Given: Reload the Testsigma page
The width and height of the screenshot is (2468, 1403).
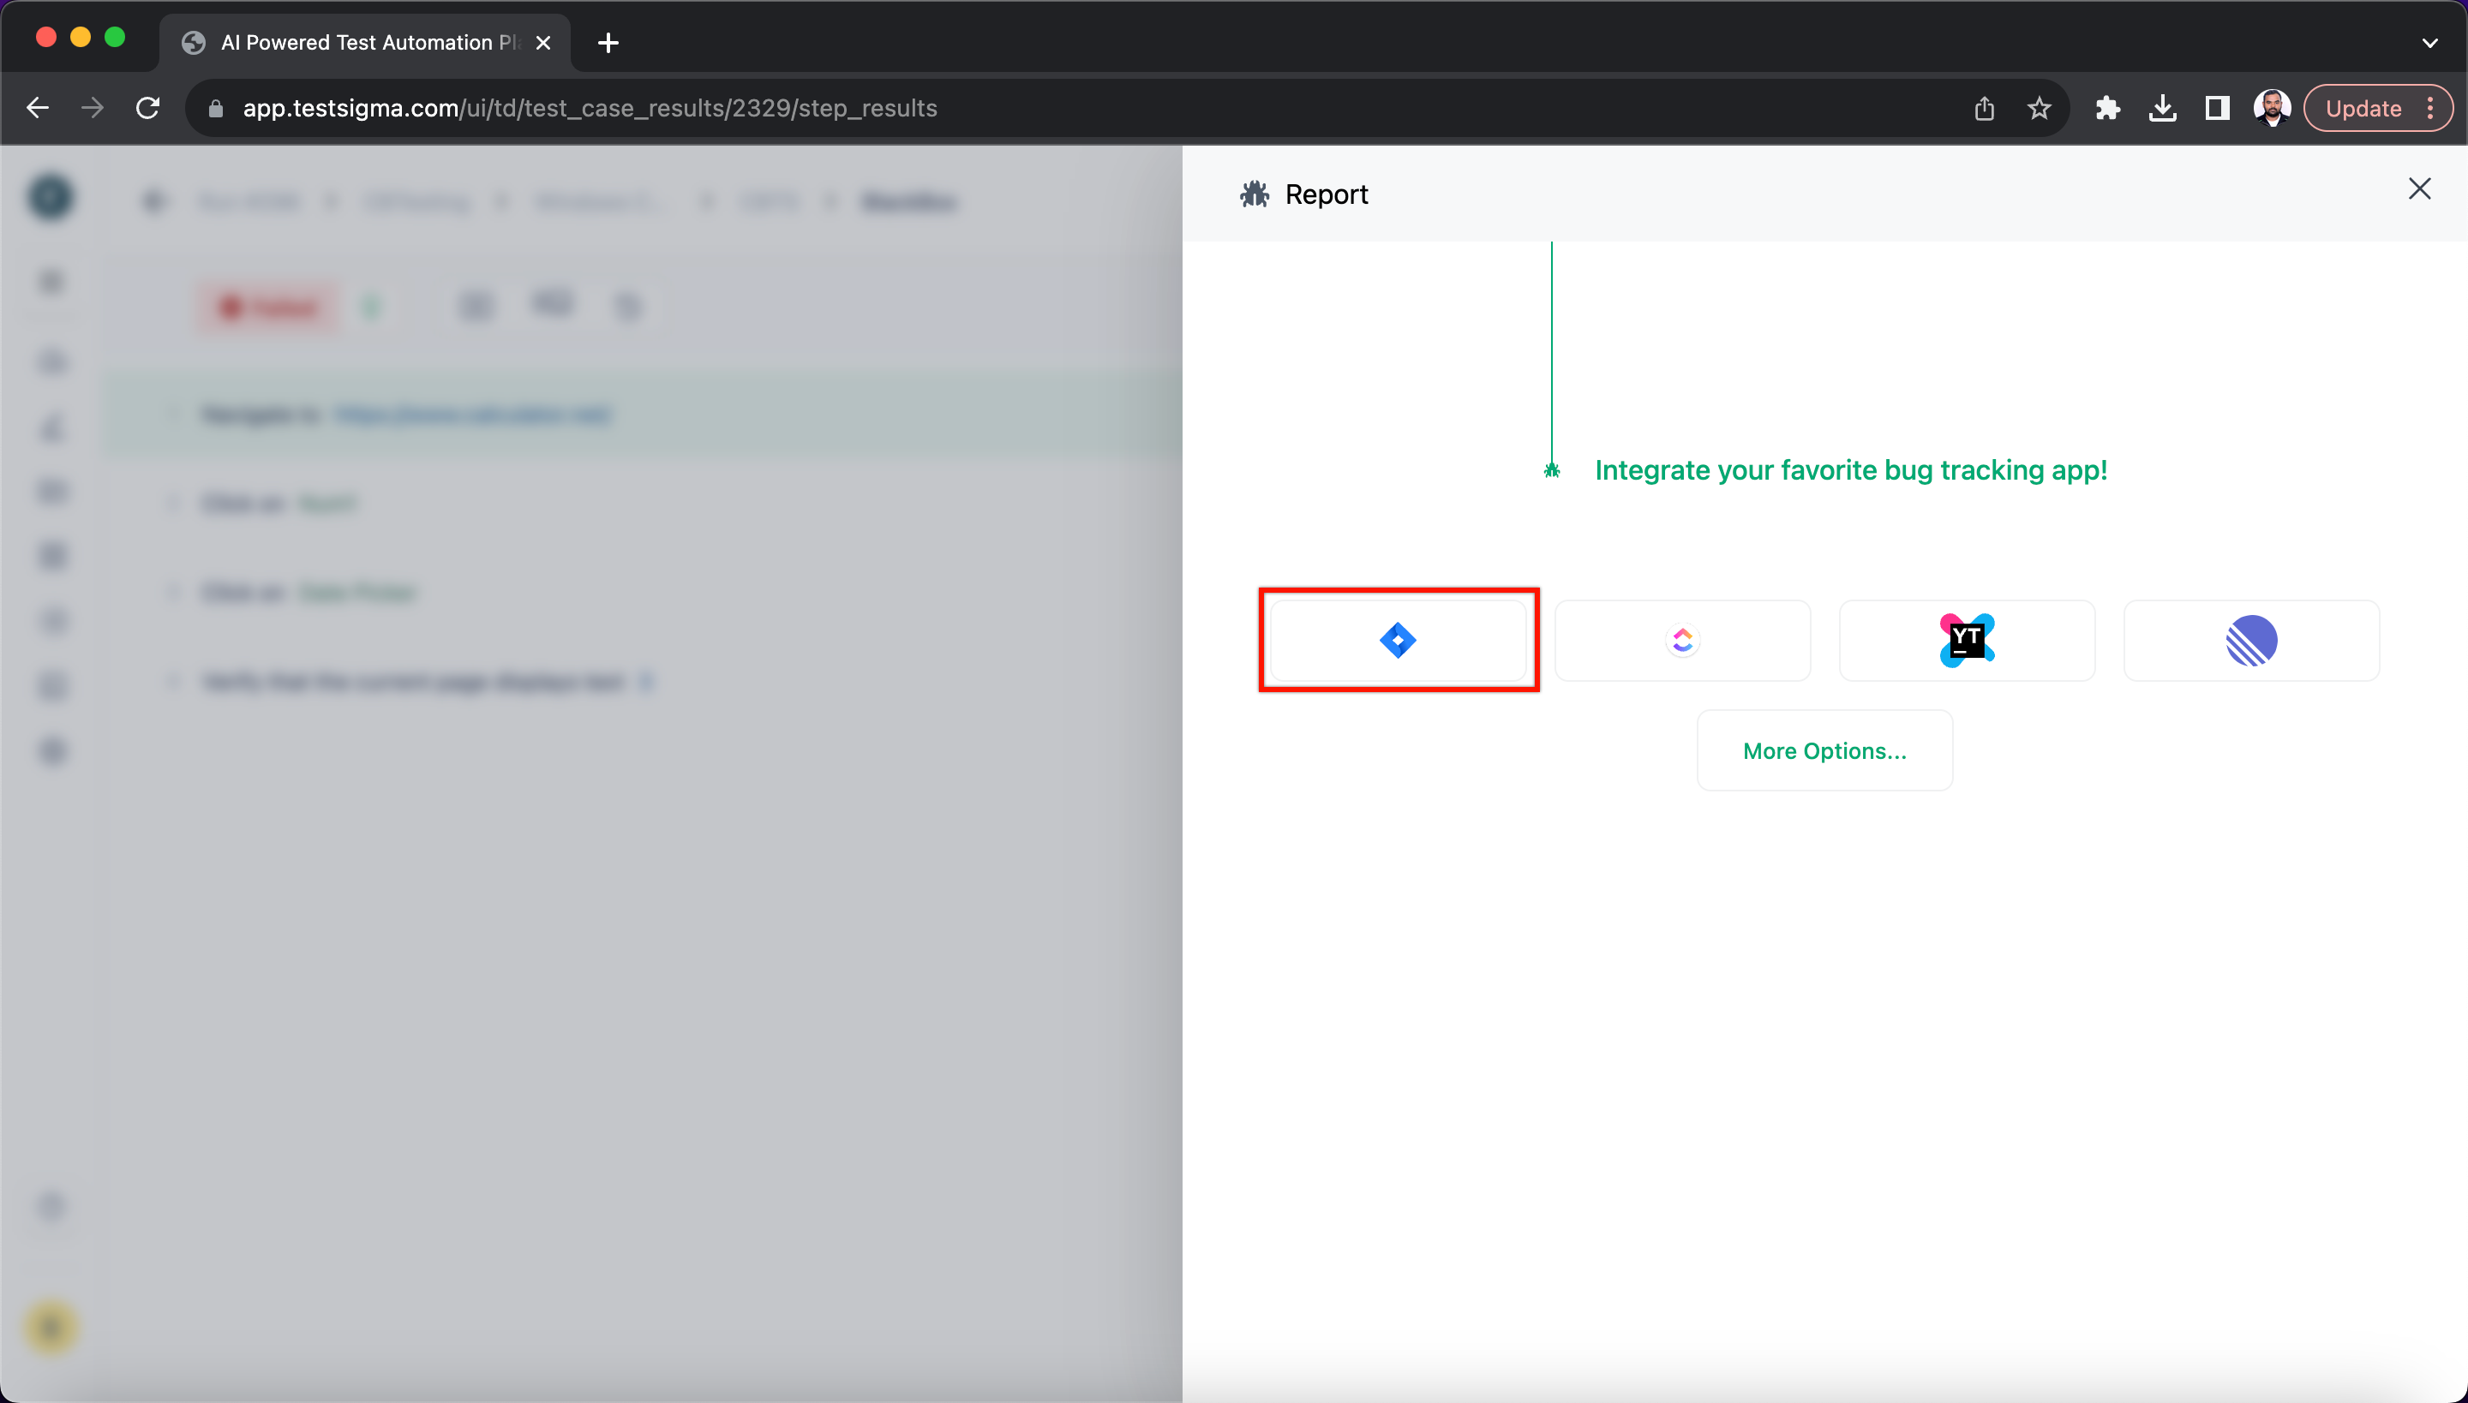Looking at the screenshot, I should point(147,108).
